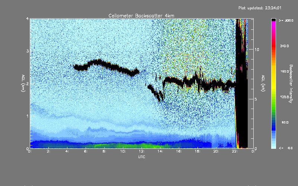Click the '4:' hour tick label
298x186 pixels.
67,151
